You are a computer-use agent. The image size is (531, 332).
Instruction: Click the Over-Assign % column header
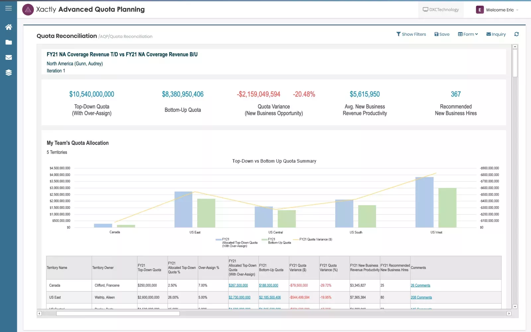click(x=213, y=268)
